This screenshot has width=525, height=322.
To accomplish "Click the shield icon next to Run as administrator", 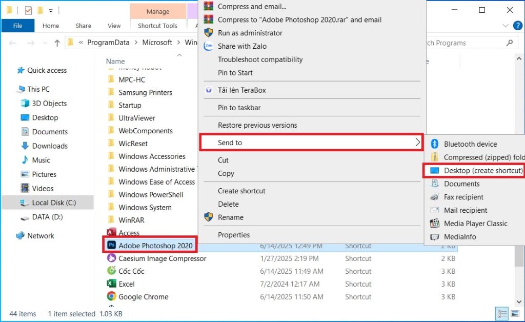I will click(209, 33).
